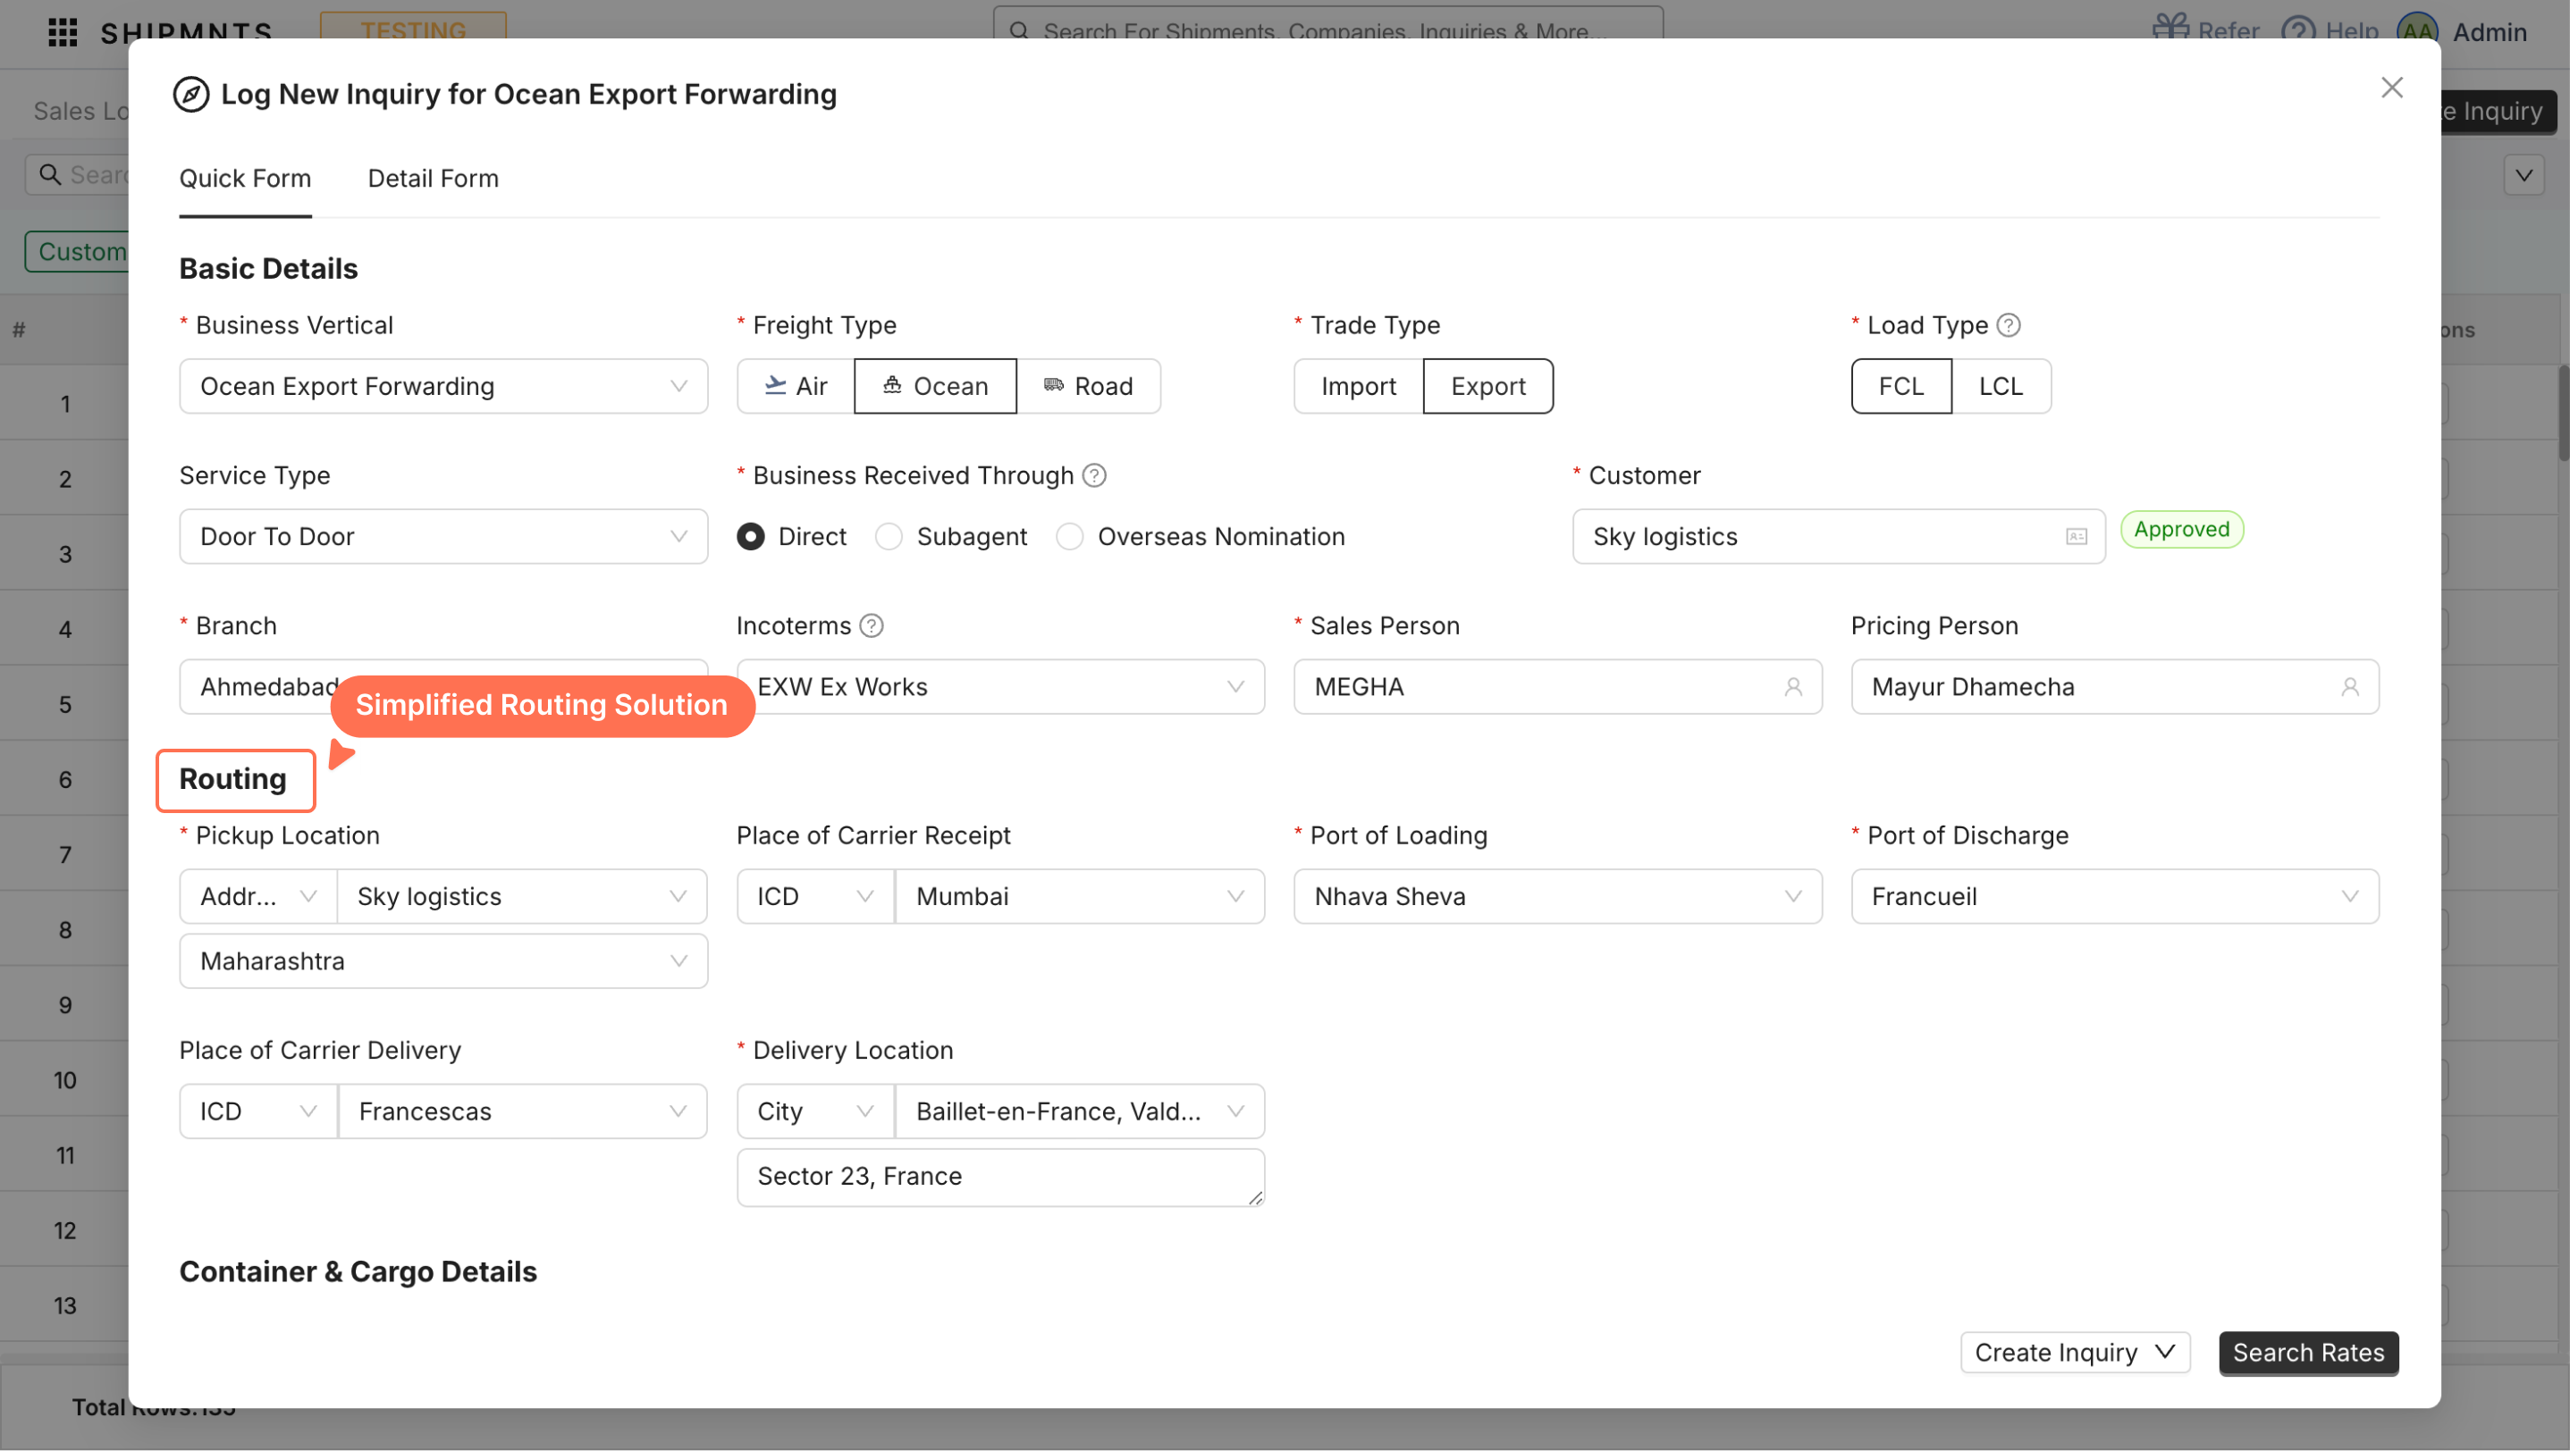Open the Port of Discharge Francueil dropdown

point(2114,896)
